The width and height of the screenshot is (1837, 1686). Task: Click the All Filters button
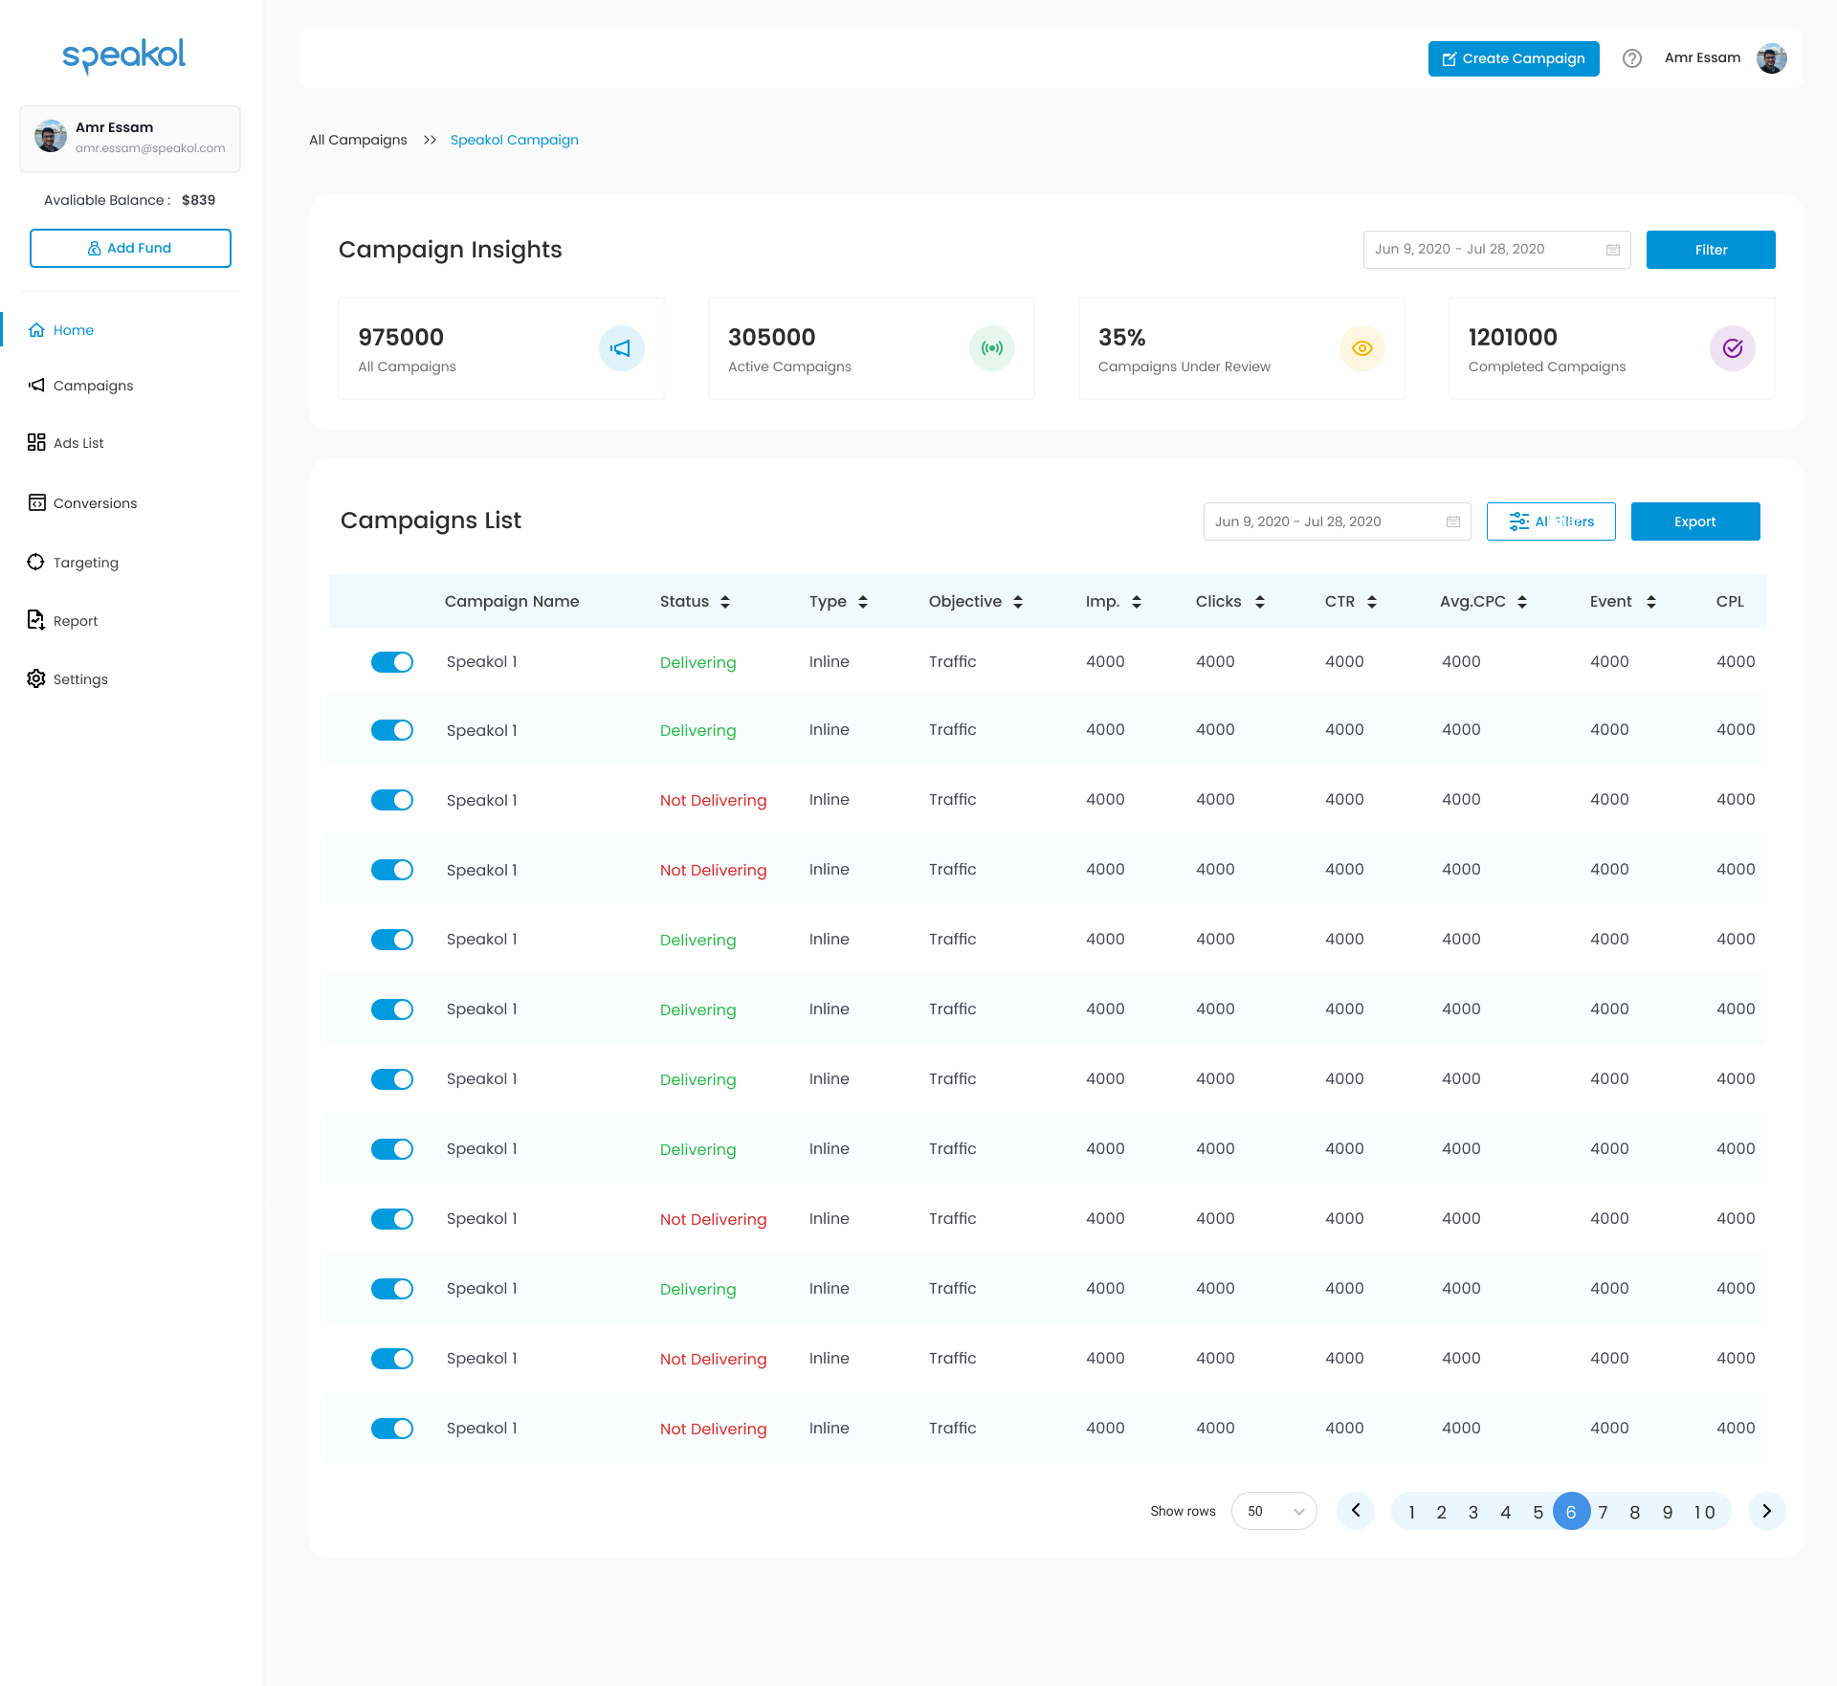coord(1551,521)
